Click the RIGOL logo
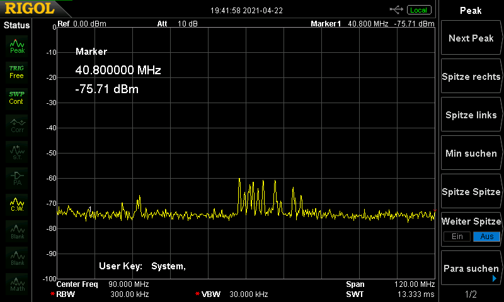Screen dimensions: 504x302 [30, 8]
